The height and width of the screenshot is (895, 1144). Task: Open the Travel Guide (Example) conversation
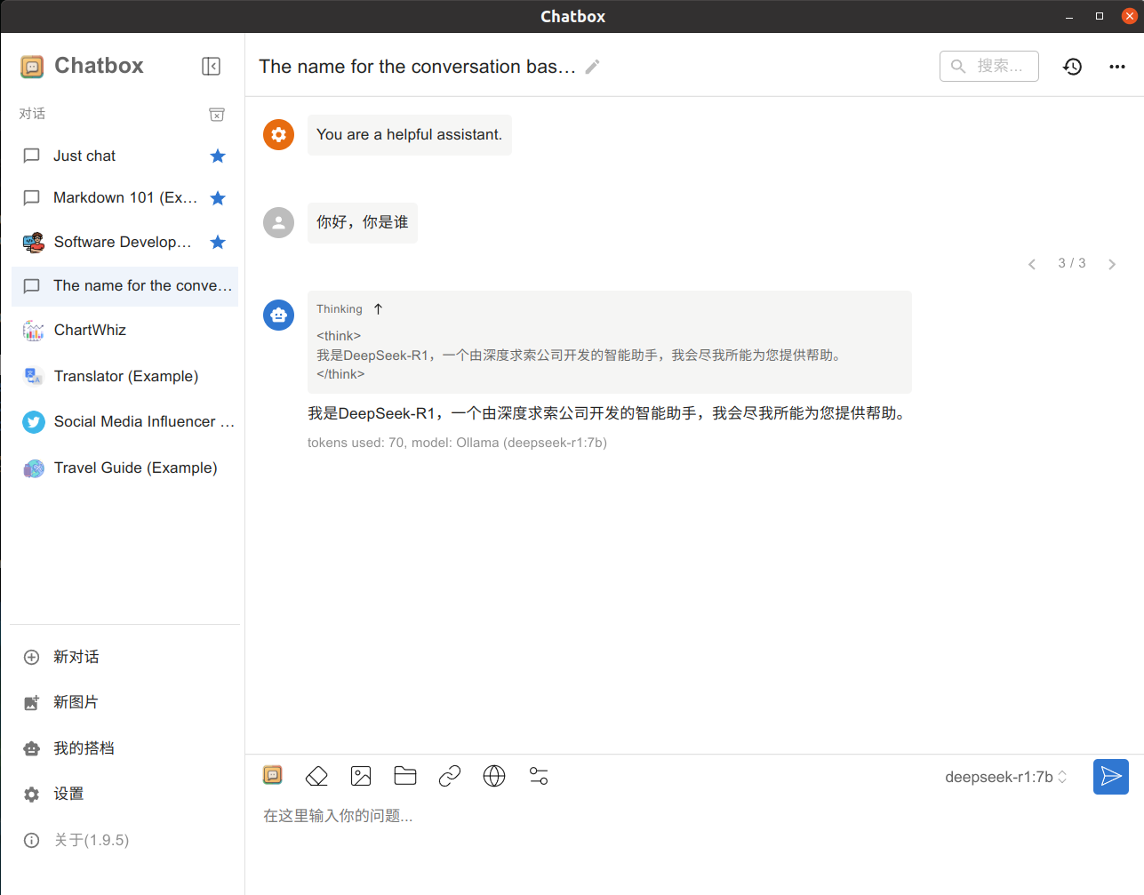[124, 467]
